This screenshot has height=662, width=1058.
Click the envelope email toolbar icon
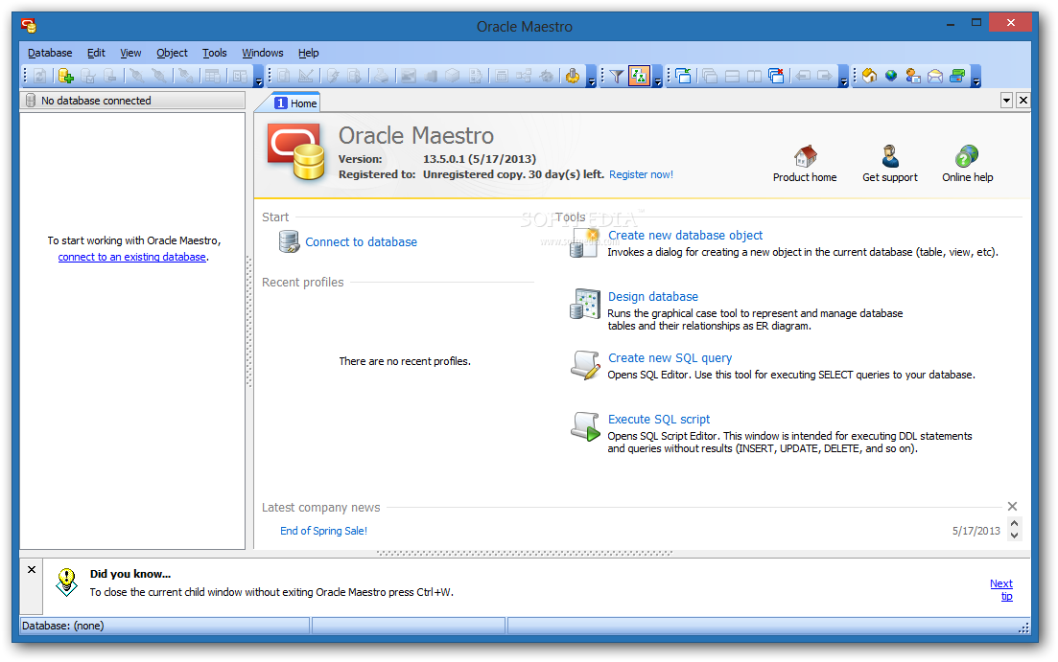(x=935, y=77)
